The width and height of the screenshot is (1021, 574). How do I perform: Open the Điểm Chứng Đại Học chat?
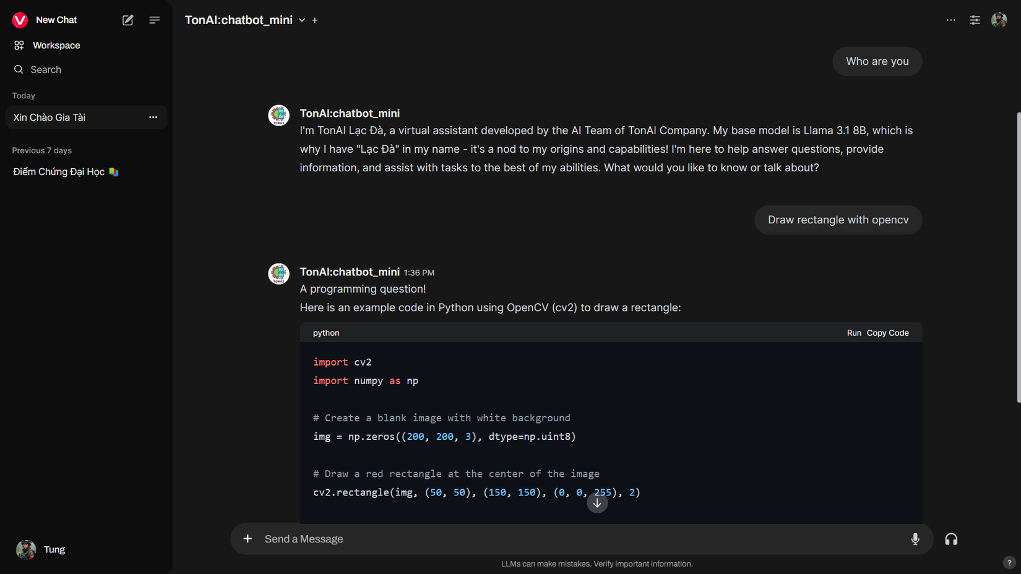pos(59,172)
